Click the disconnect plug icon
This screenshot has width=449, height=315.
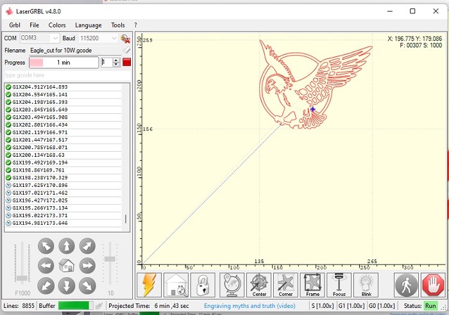[x=126, y=38]
